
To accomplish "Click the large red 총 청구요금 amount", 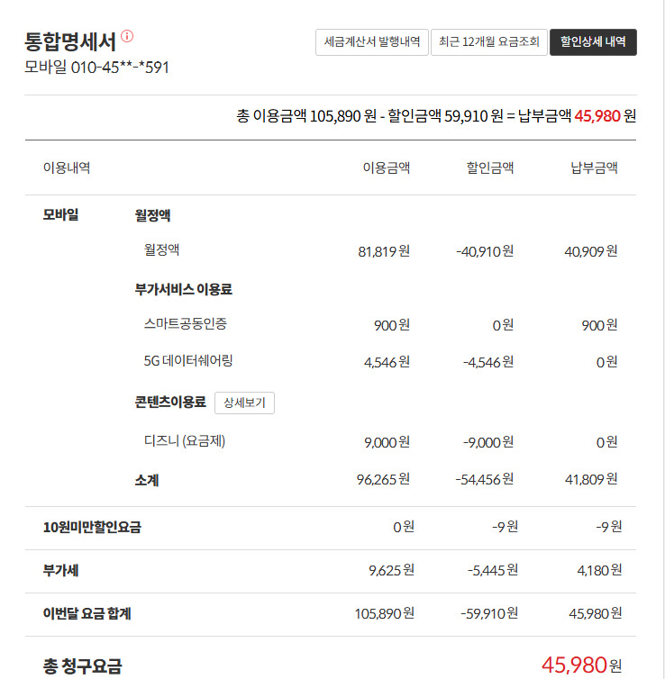I will (573, 665).
